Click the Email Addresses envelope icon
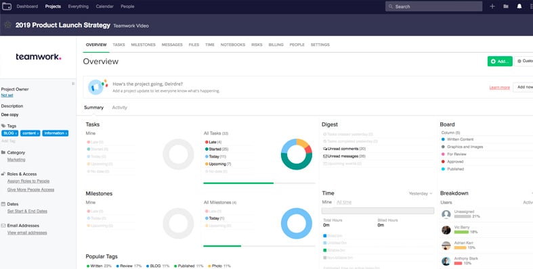This screenshot has height=269, width=533. pyautogui.click(x=3, y=226)
